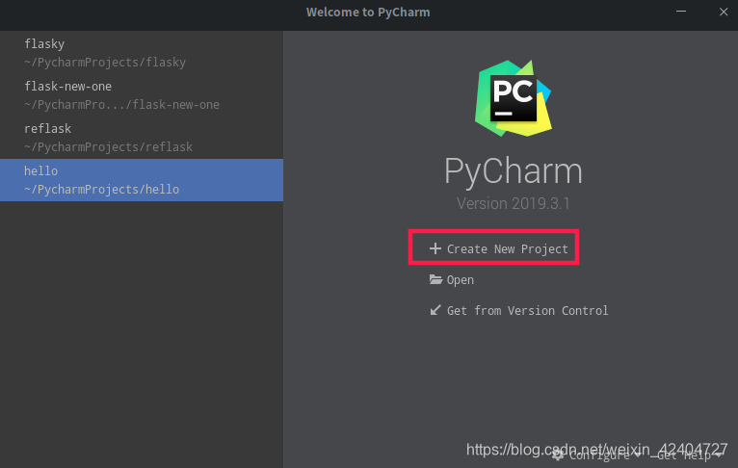Choose Get from Version Control
Image resolution: width=738 pixels, height=468 pixels.
pyautogui.click(x=518, y=310)
